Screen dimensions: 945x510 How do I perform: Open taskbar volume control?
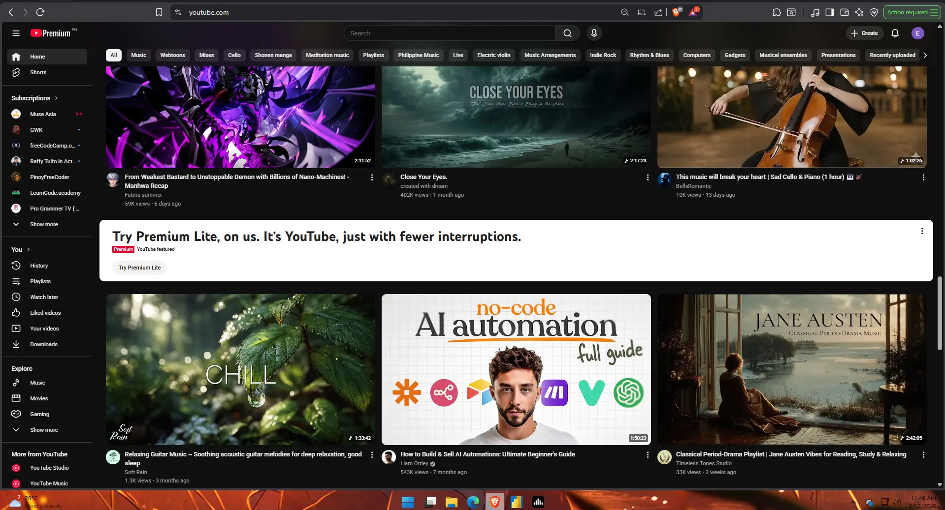(x=896, y=502)
